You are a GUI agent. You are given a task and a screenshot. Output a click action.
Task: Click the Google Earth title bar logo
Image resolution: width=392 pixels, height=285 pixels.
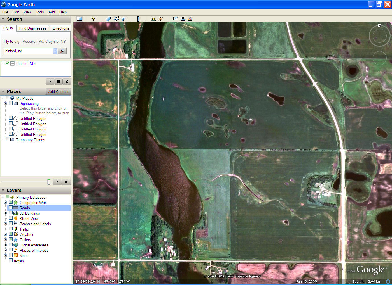[3, 4]
